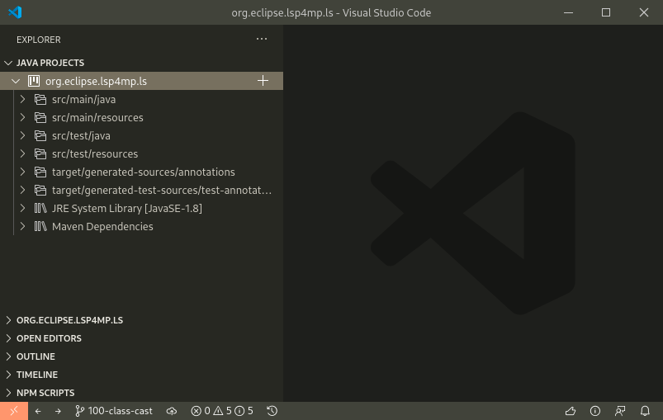Expand target/generated-sources/annotations chevron

click(23, 172)
